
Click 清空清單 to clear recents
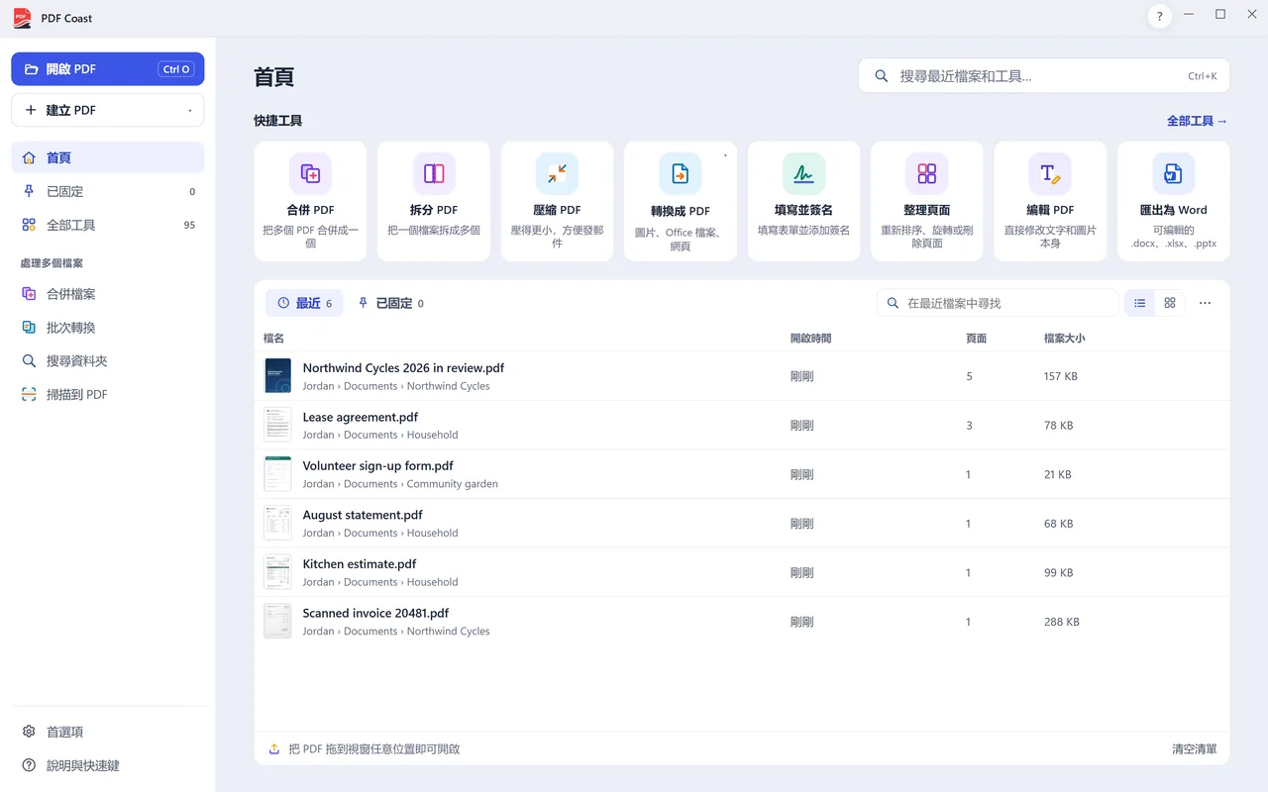click(x=1194, y=749)
